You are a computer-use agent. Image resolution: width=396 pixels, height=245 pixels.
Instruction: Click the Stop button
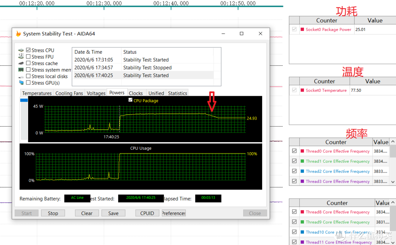point(53,213)
